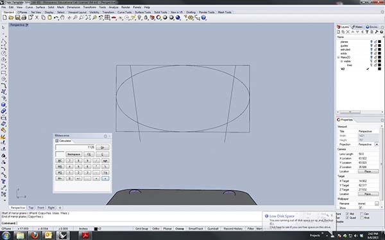This screenshot has height=240, width=385.
Task: Collapse the visible sublayer node
Action: click(x=341, y=61)
